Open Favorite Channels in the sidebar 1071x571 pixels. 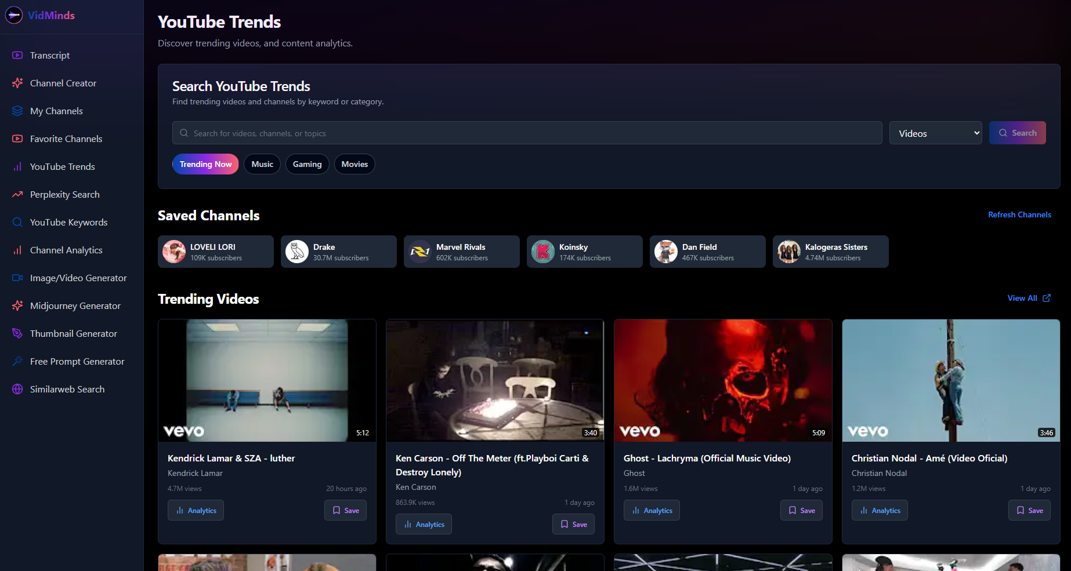pos(72,139)
